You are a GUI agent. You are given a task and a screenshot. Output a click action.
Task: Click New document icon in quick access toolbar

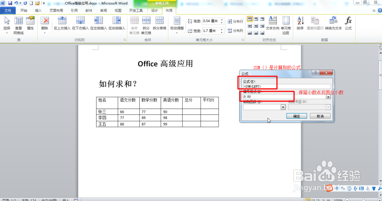tap(31, 3)
